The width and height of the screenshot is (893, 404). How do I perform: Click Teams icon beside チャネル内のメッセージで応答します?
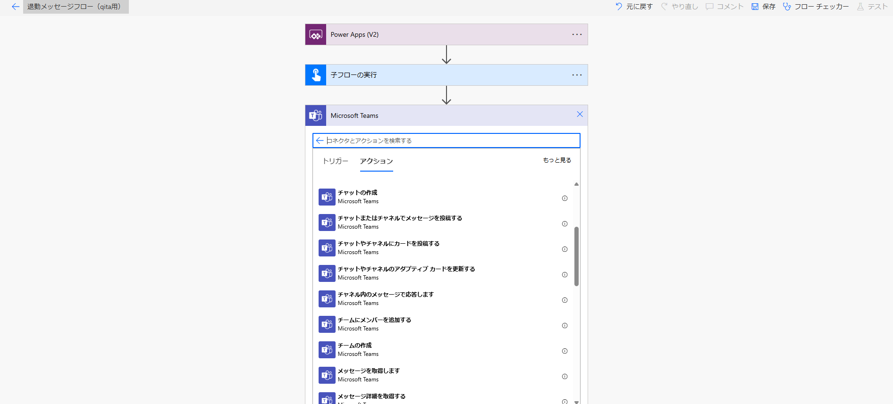pyautogui.click(x=327, y=299)
